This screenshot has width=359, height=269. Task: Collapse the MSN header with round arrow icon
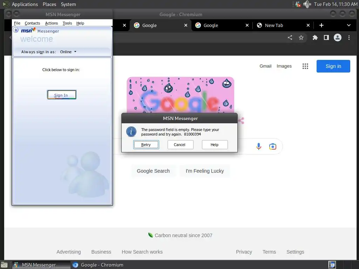click(x=16, y=30)
